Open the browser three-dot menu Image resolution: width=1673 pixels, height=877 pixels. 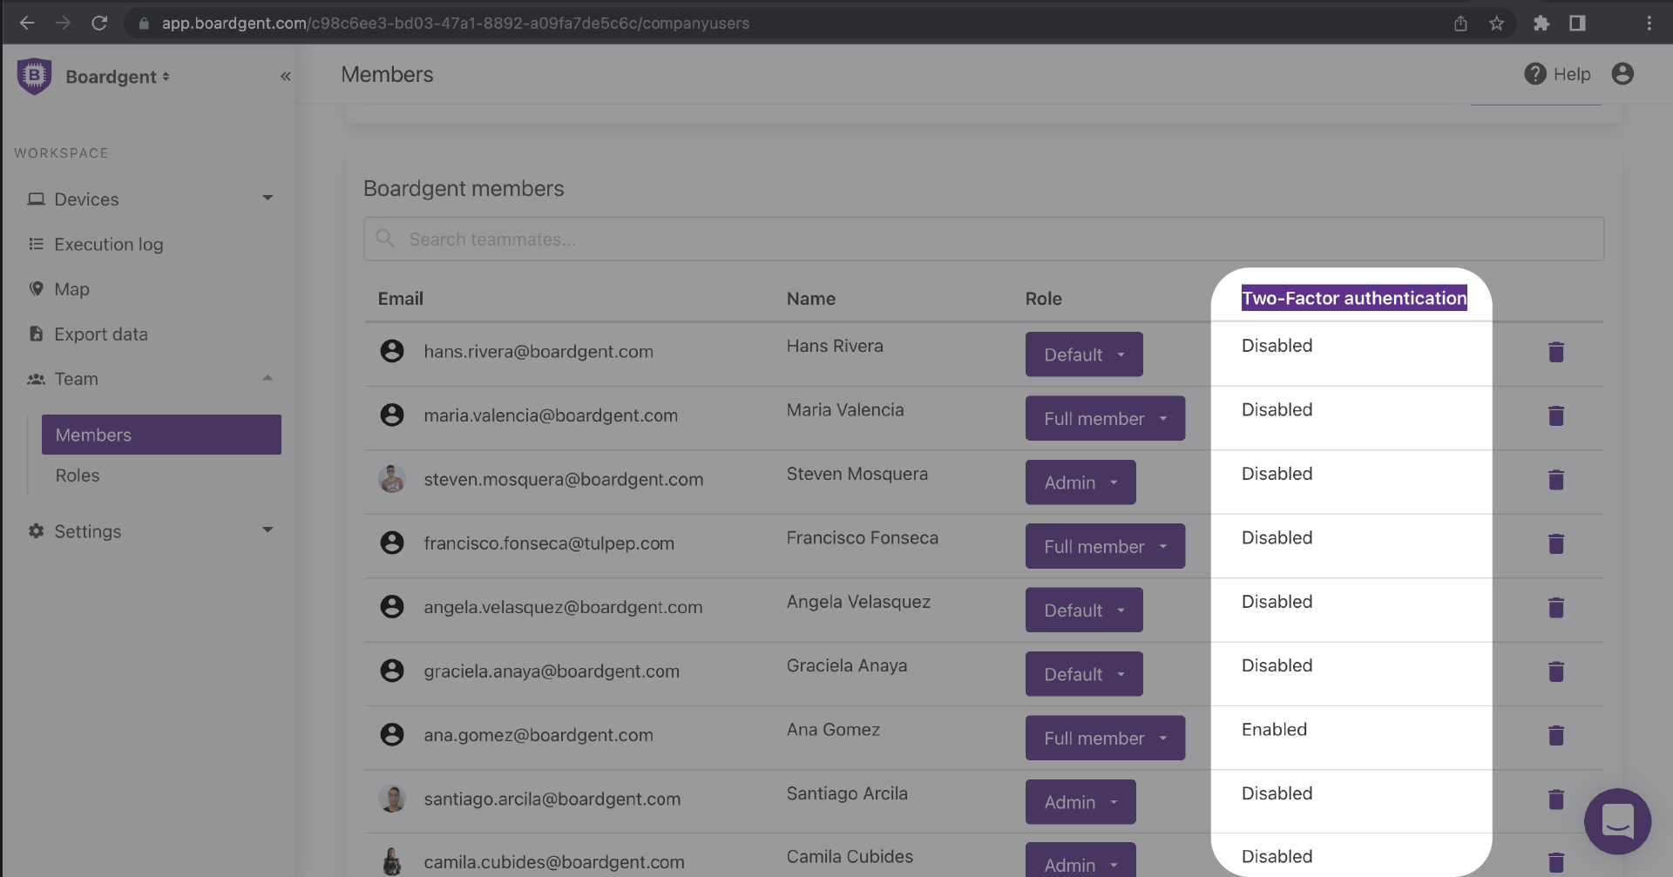tap(1649, 24)
